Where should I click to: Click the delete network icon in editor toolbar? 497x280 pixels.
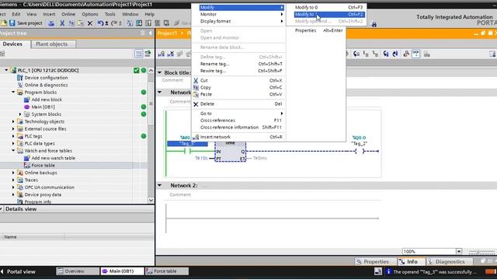[x=171, y=54]
